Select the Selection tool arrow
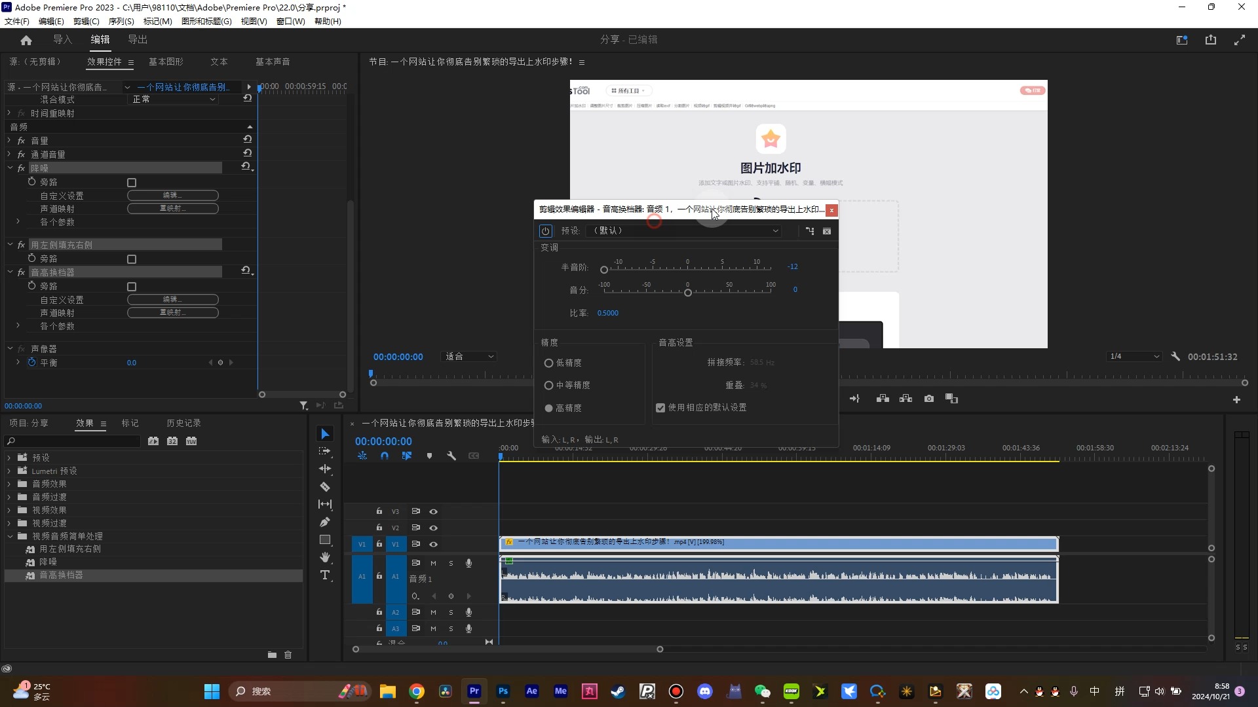The width and height of the screenshot is (1258, 707). point(325,434)
